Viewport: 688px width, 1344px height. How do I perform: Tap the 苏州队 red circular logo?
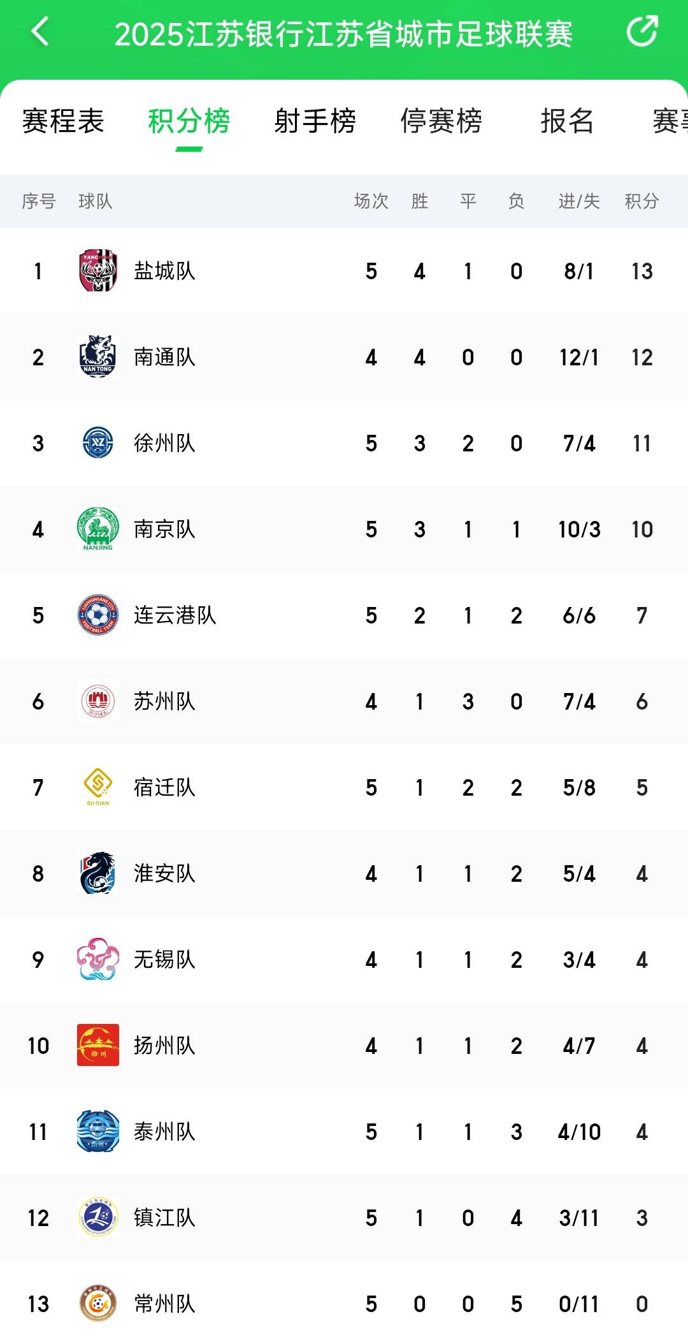coord(98,701)
